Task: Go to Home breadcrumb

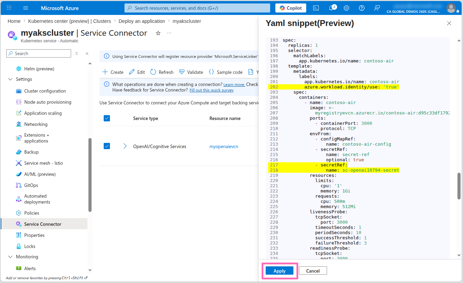Action: [x=14, y=21]
